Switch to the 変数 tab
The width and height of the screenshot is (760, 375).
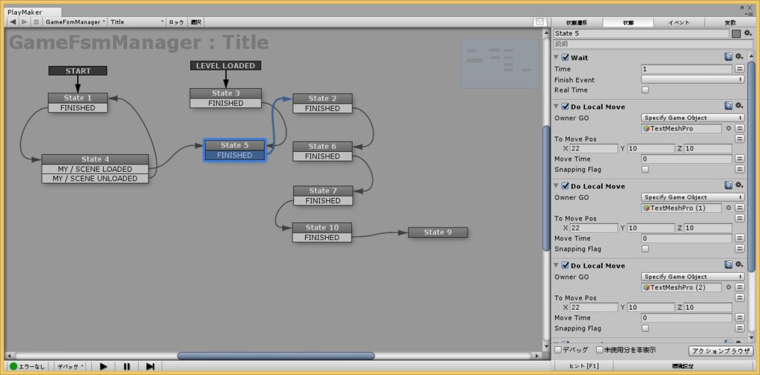tap(730, 22)
